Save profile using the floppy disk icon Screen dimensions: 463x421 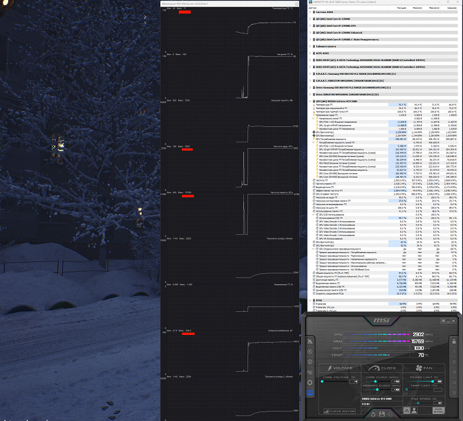(382, 414)
